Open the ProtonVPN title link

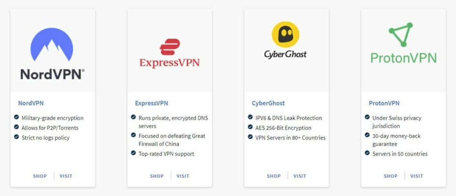pos(384,103)
